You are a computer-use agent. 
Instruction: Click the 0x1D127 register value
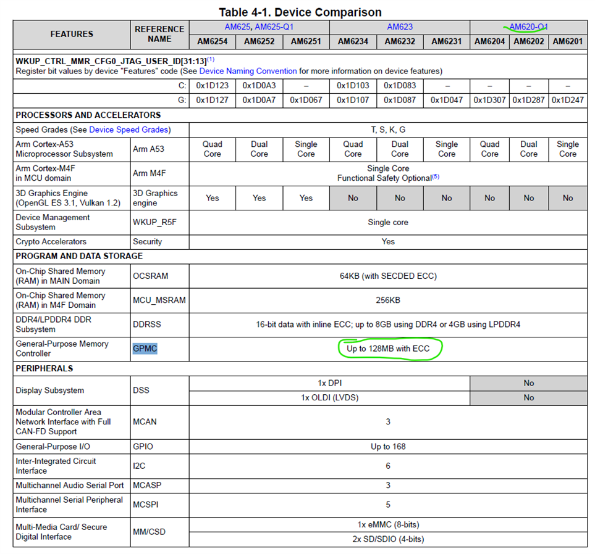(212, 100)
